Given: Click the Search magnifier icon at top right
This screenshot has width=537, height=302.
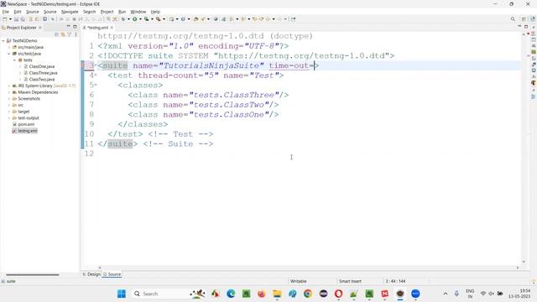Looking at the screenshot, I should pos(513,19).
